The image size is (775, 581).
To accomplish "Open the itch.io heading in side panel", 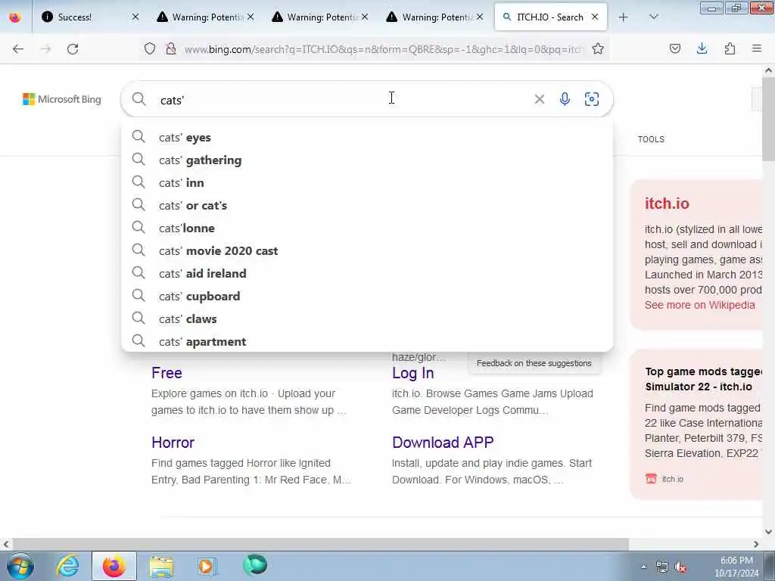I will (667, 204).
